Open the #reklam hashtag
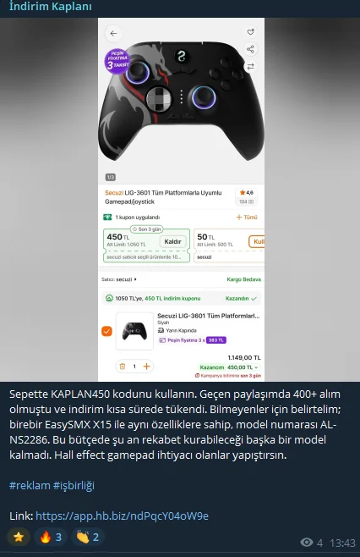Viewport: 360px width, 557px height. tap(30, 485)
